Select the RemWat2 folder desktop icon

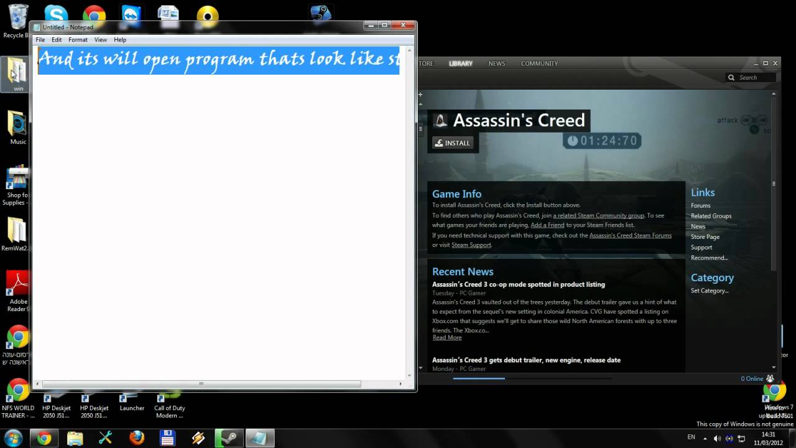click(x=17, y=234)
